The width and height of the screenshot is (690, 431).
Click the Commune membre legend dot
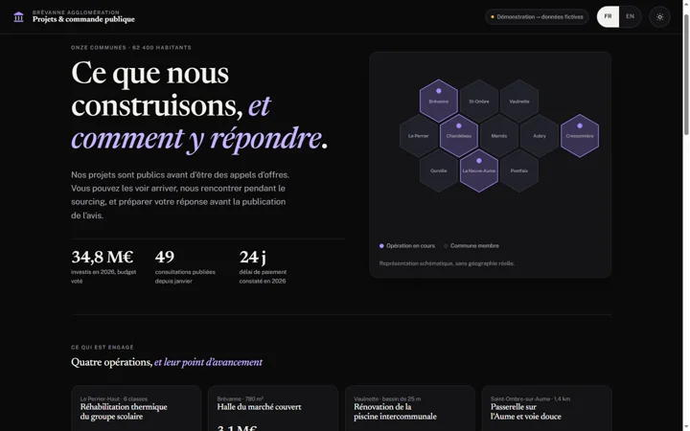tap(446, 246)
